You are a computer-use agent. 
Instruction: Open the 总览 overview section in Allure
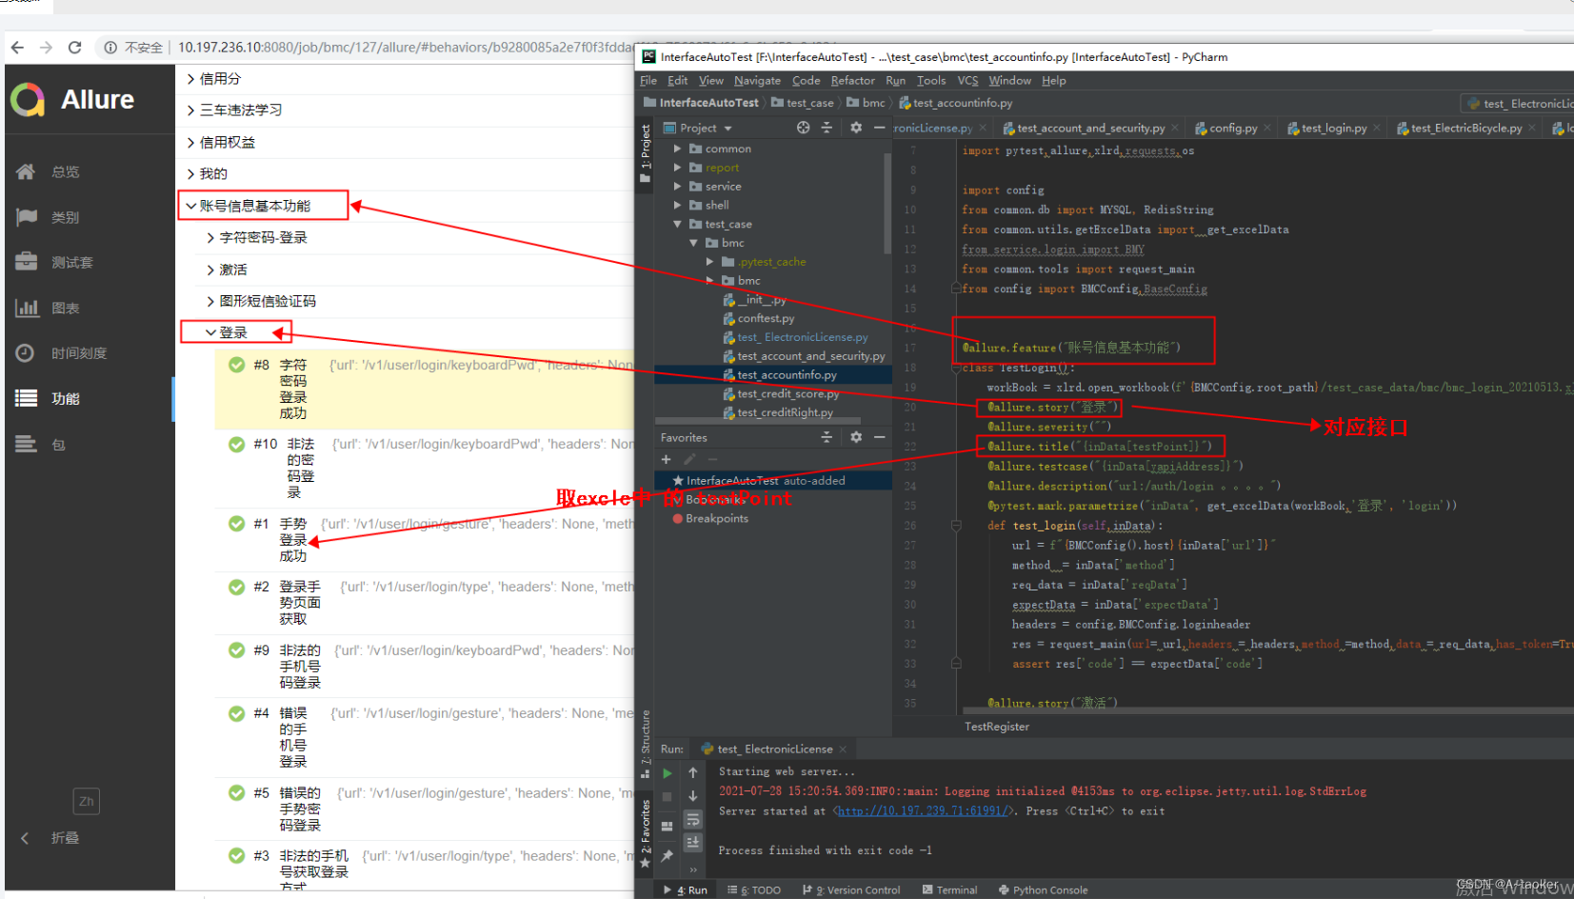point(66,172)
